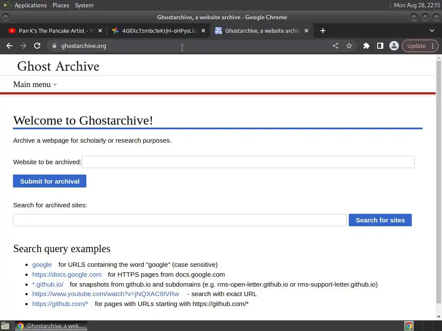
Task: Open the tab search dropdown
Action: (x=432, y=31)
